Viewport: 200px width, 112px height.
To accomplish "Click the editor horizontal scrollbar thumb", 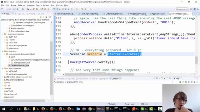I will tap(99, 74).
